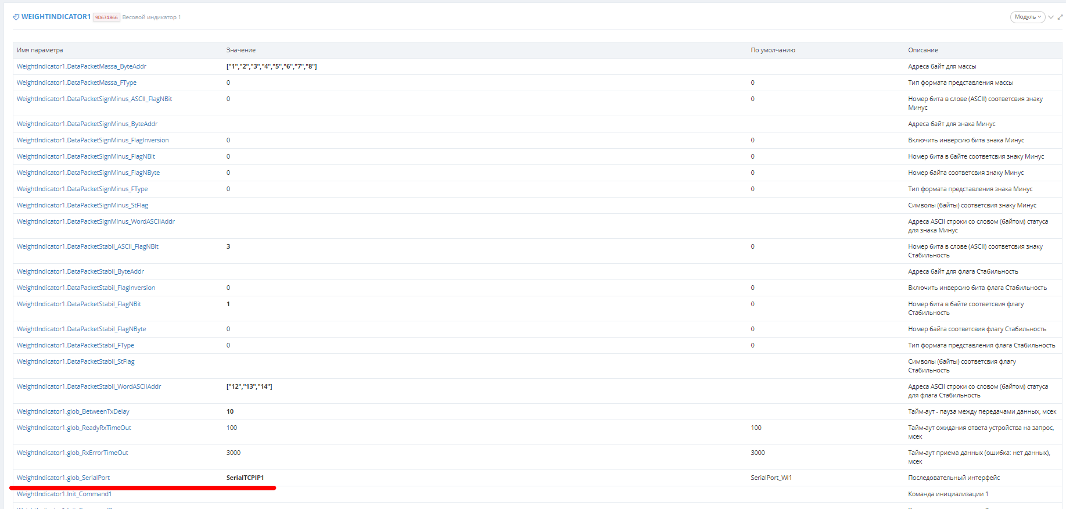1066x509 pixels.
Task: Open WeightIndicator1.DataPacketStabil_WordASCIIAddr parameter
Action: point(89,386)
